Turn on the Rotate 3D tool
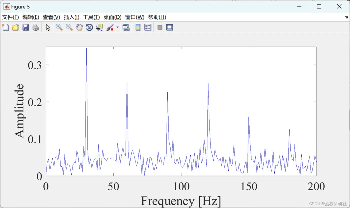Image resolution: width=350 pixels, height=208 pixels. 89,27
